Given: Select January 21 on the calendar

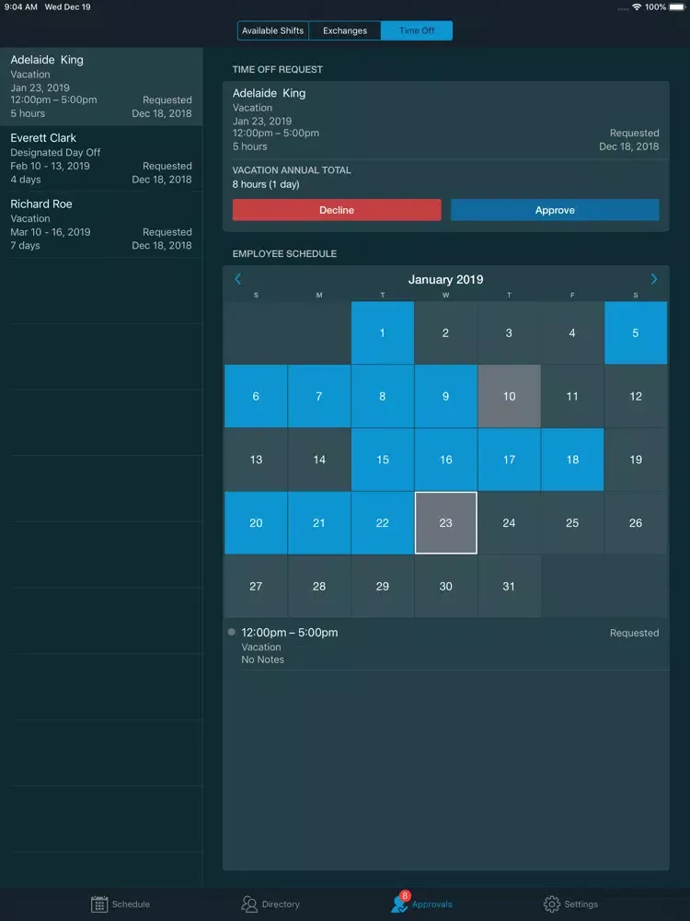Looking at the screenshot, I should point(319,523).
